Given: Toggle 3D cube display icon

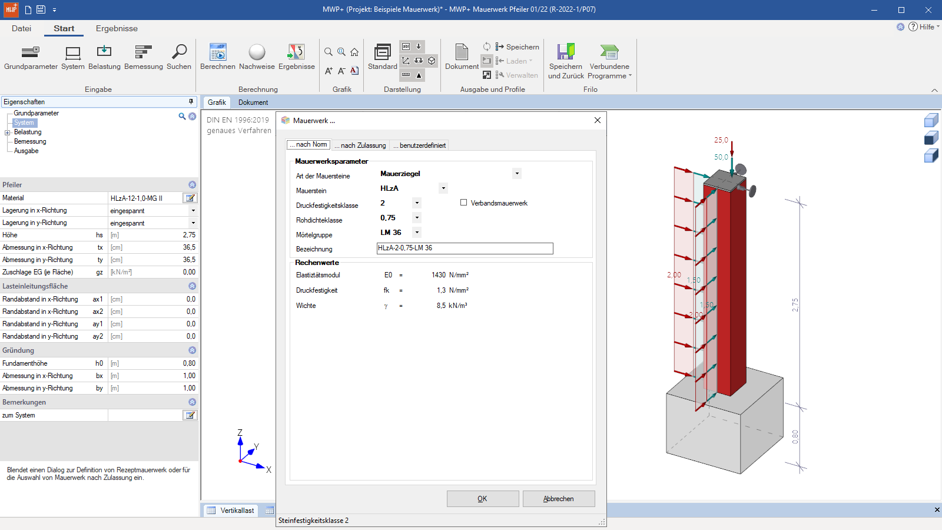Looking at the screenshot, I should (432, 61).
